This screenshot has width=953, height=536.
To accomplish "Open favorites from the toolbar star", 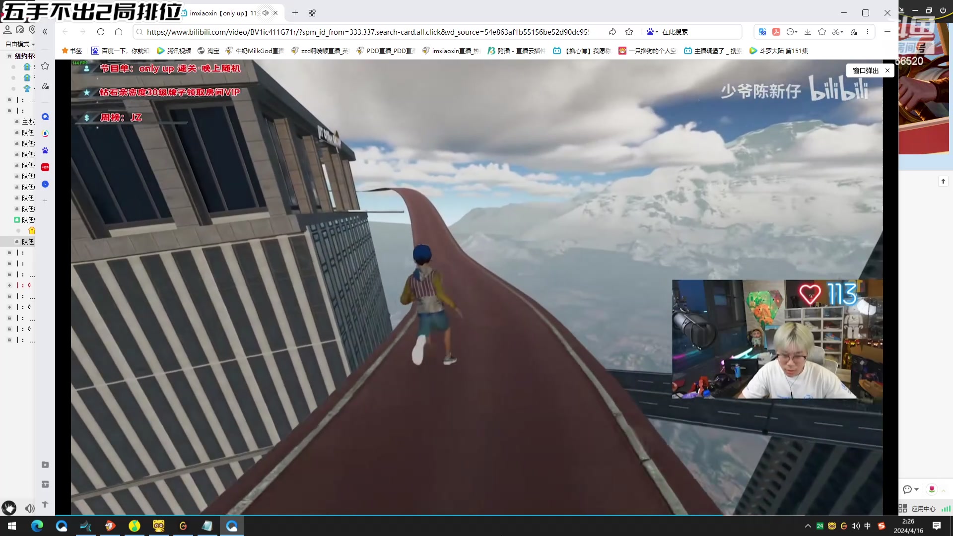I will point(822,32).
